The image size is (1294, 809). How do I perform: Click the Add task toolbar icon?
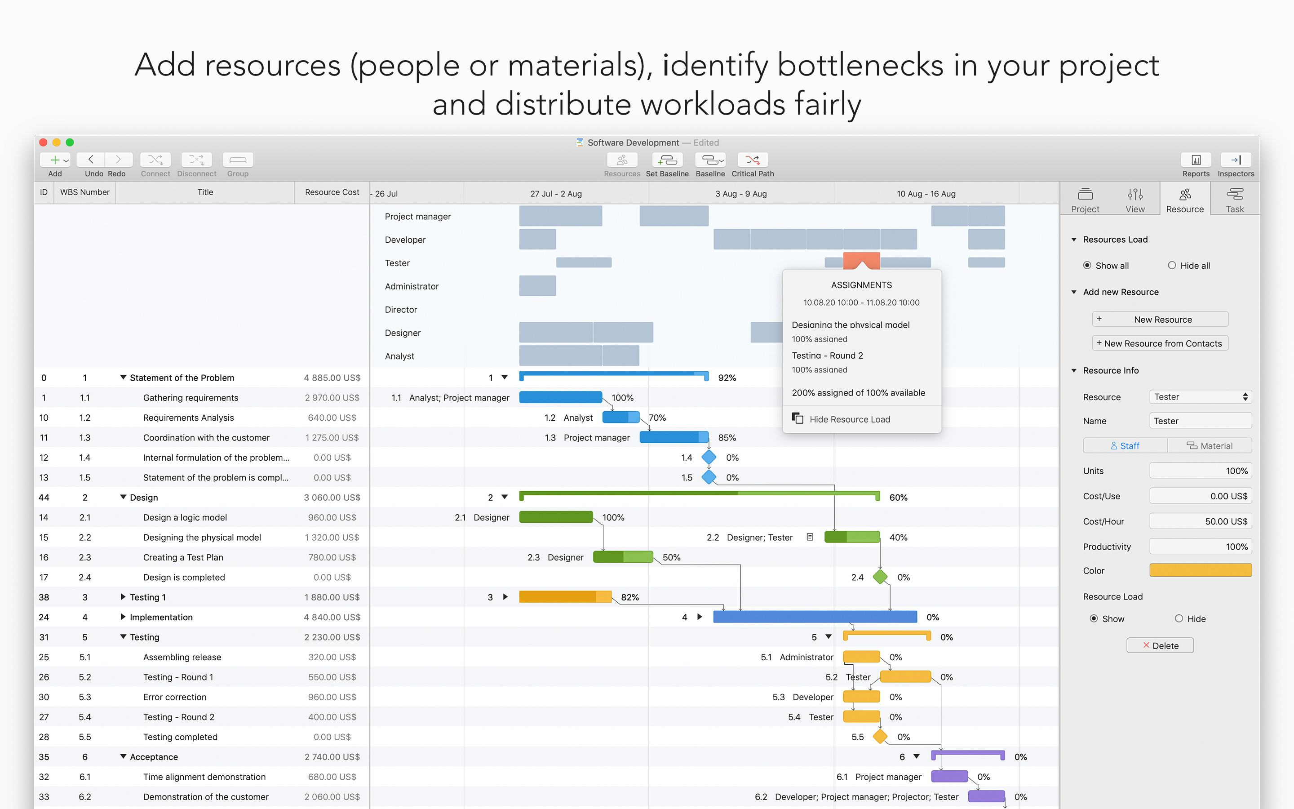click(54, 160)
